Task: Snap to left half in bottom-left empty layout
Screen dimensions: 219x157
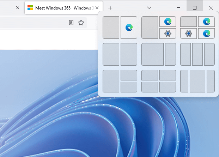Action: 111,81
